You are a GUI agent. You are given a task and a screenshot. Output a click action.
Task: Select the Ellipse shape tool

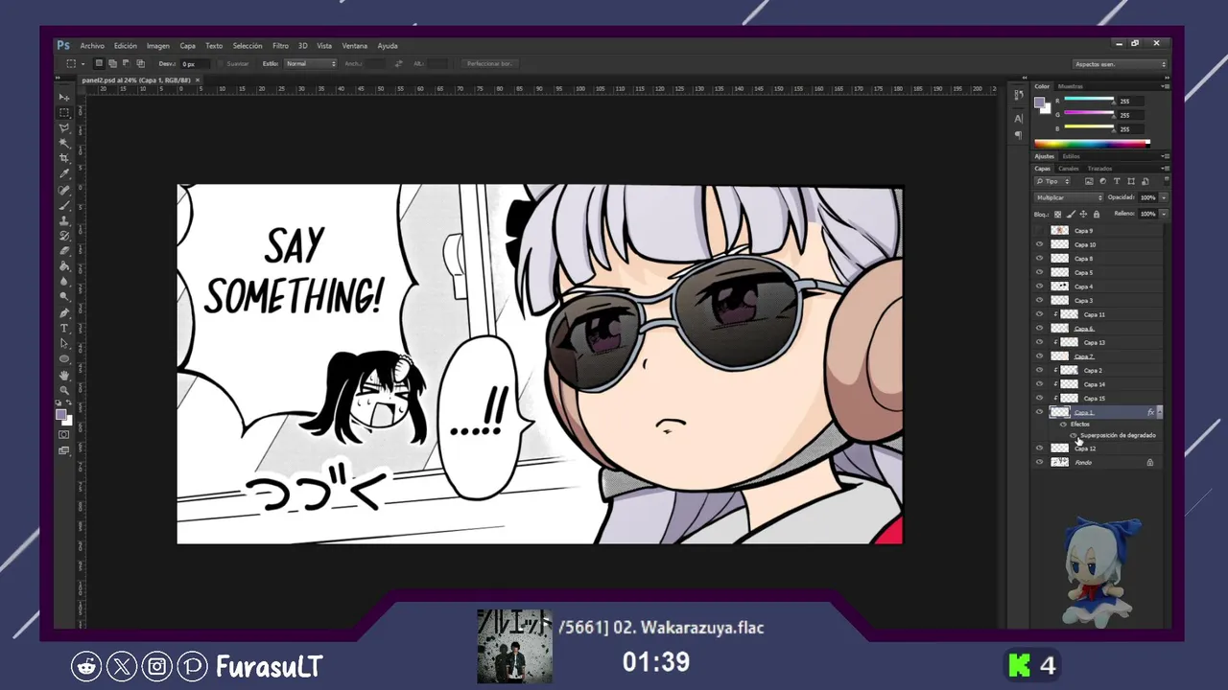click(x=64, y=359)
